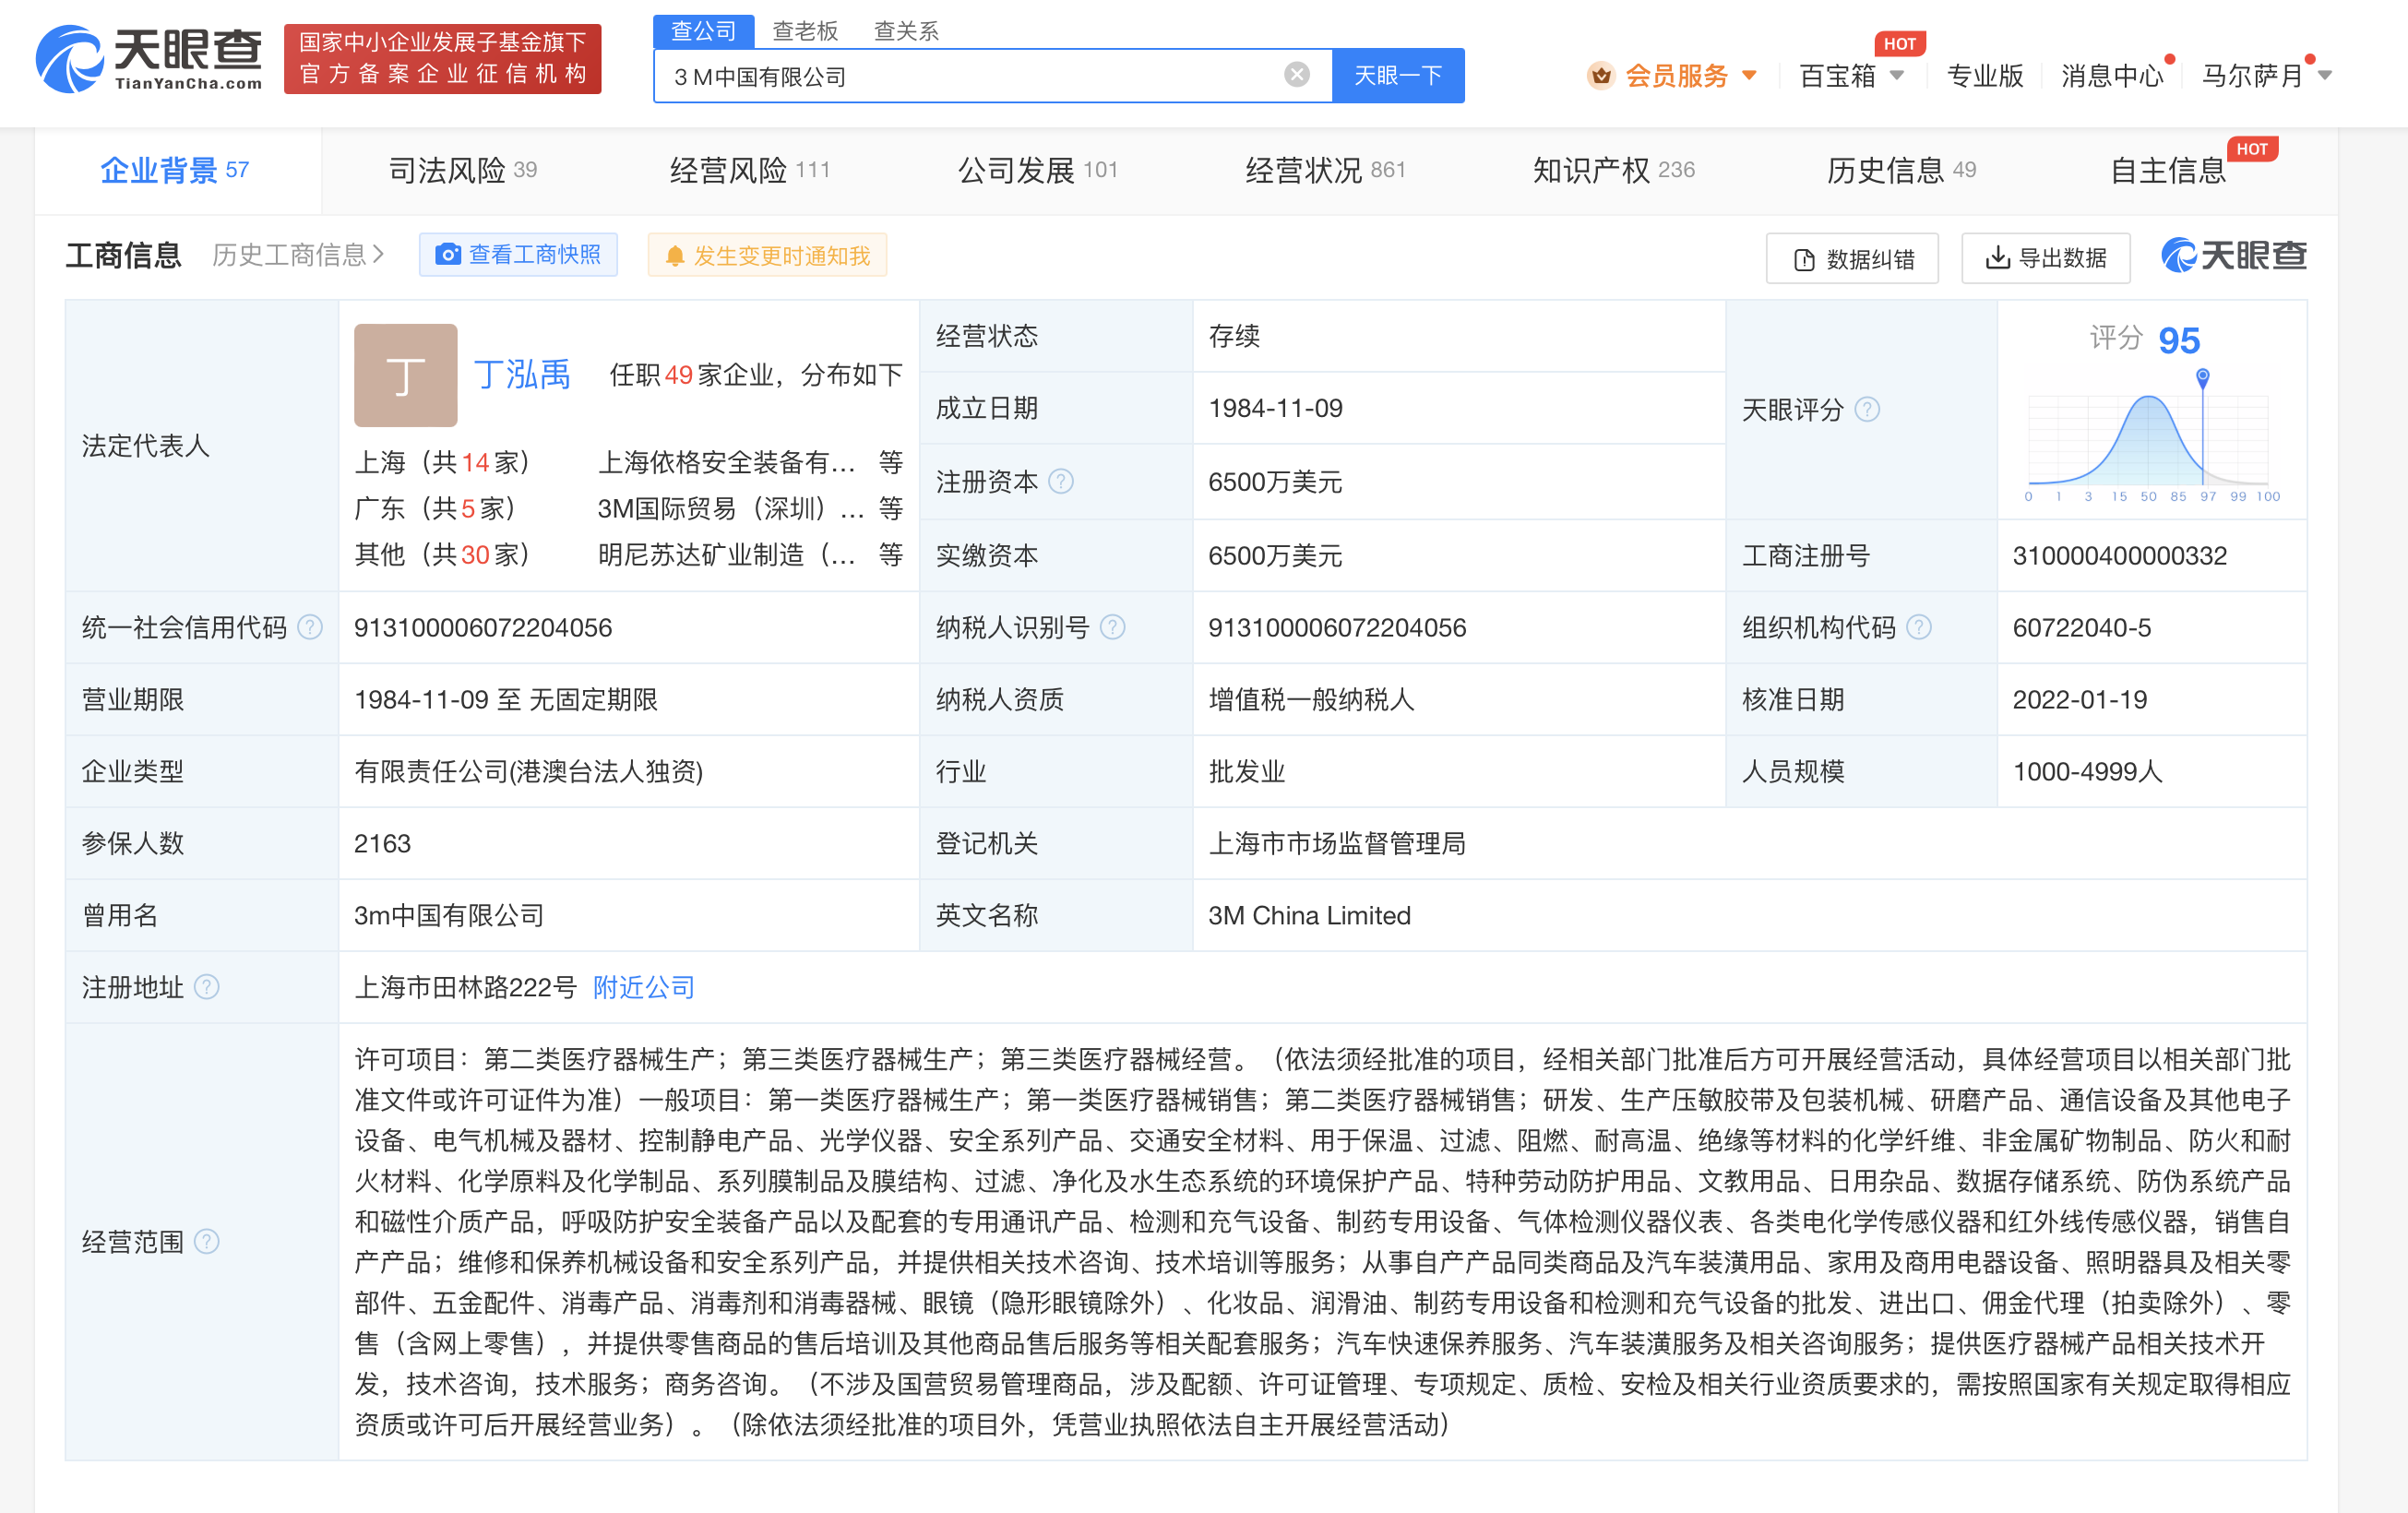Click the English name 3M China Limited
Viewport: 2408px width, 1513px height.
[1309, 915]
